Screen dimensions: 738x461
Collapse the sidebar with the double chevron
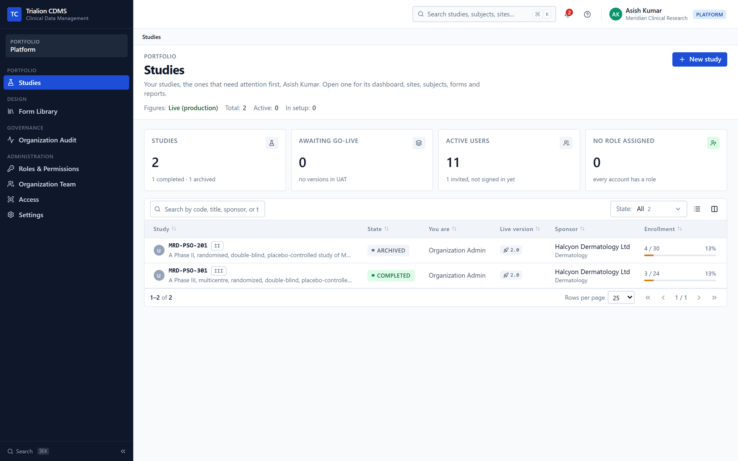123,451
